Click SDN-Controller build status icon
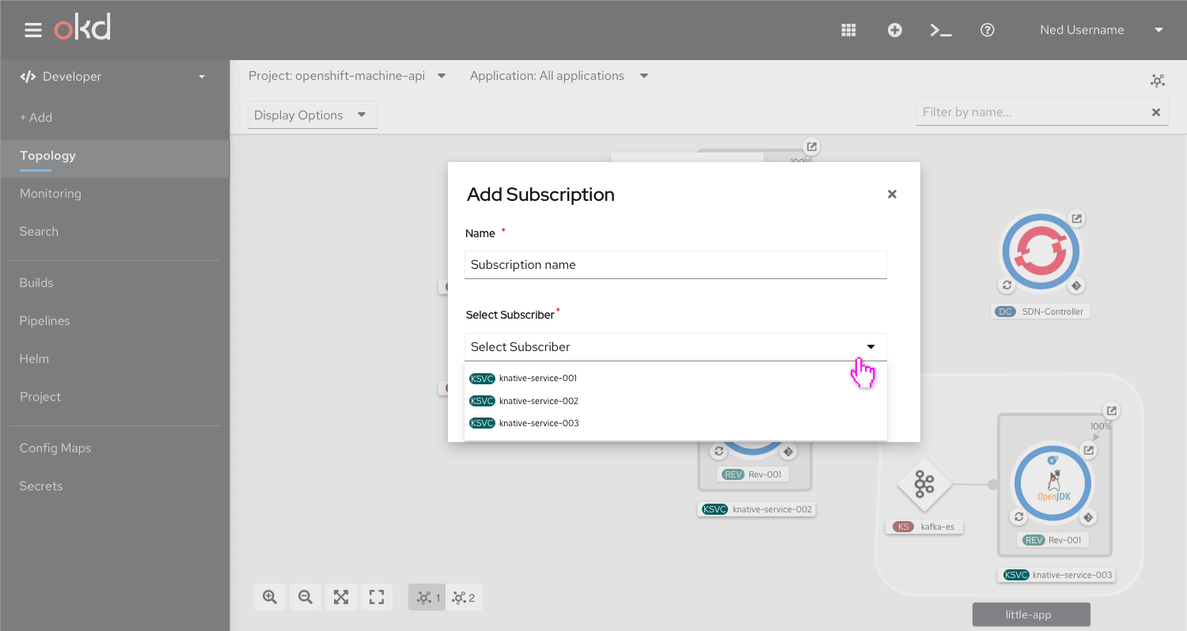The width and height of the screenshot is (1187, 631). (1007, 285)
